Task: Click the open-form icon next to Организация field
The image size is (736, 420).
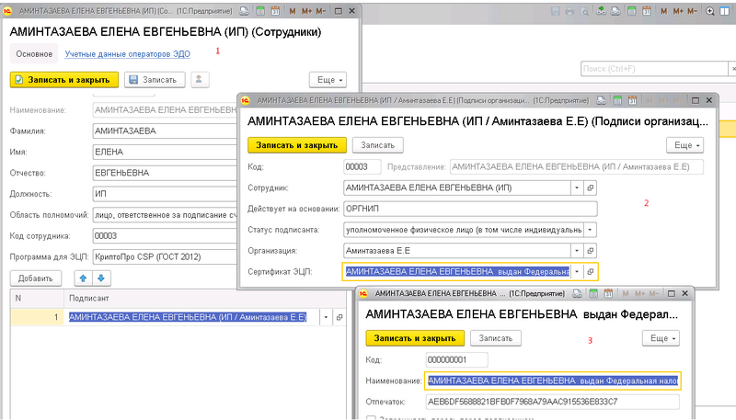Action: pos(592,250)
